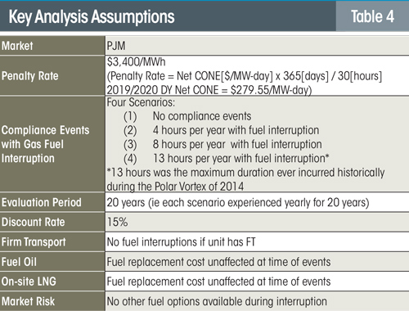Click the Firm Transport row header
The width and height of the screenshot is (409, 311).
(52, 241)
